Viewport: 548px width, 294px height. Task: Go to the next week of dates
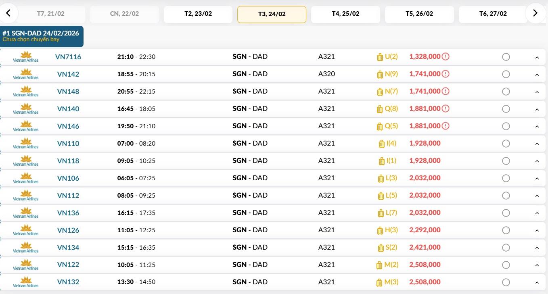[x=535, y=13]
